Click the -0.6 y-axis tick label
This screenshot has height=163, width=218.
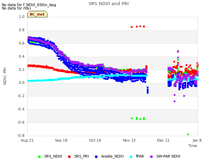(x=21, y=122)
